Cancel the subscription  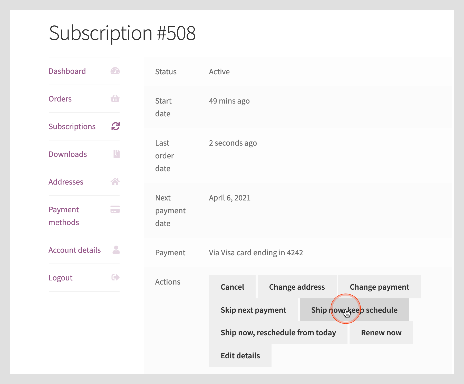click(232, 287)
